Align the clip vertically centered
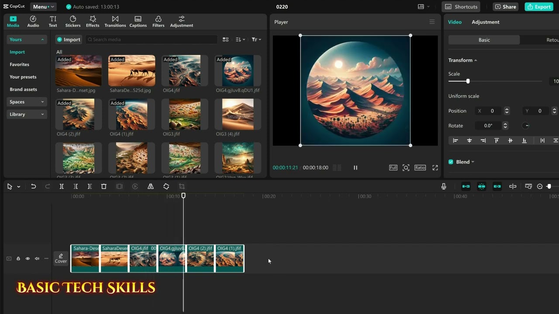The image size is (559, 314). tap(510, 140)
